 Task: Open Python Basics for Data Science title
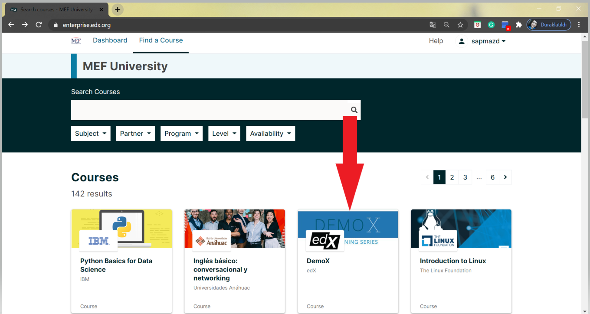[116, 265]
